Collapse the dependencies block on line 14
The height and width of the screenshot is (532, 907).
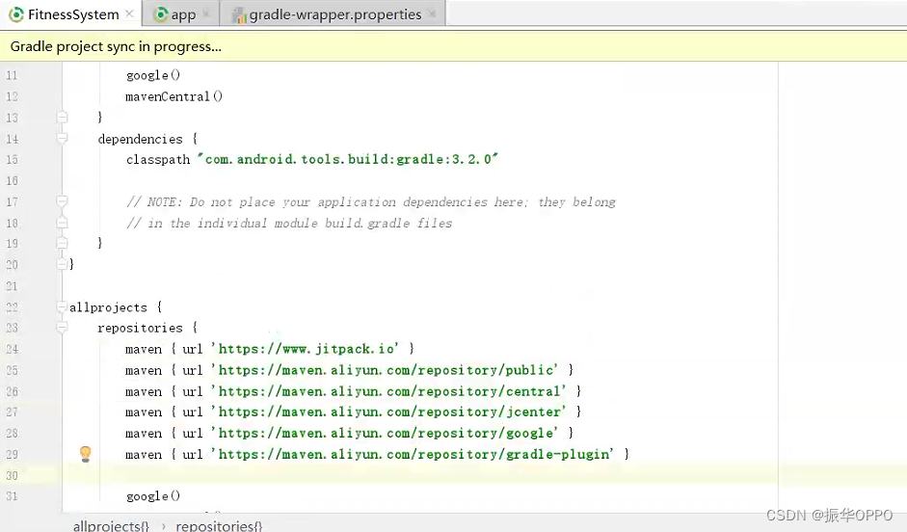coord(63,138)
